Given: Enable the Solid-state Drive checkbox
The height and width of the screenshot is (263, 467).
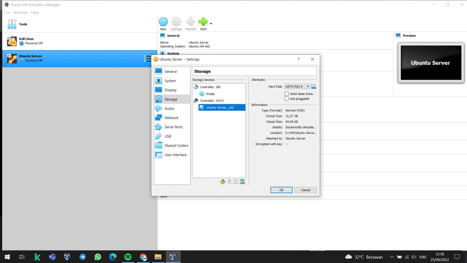Looking at the screenshot, I should [x=286, y=94].
